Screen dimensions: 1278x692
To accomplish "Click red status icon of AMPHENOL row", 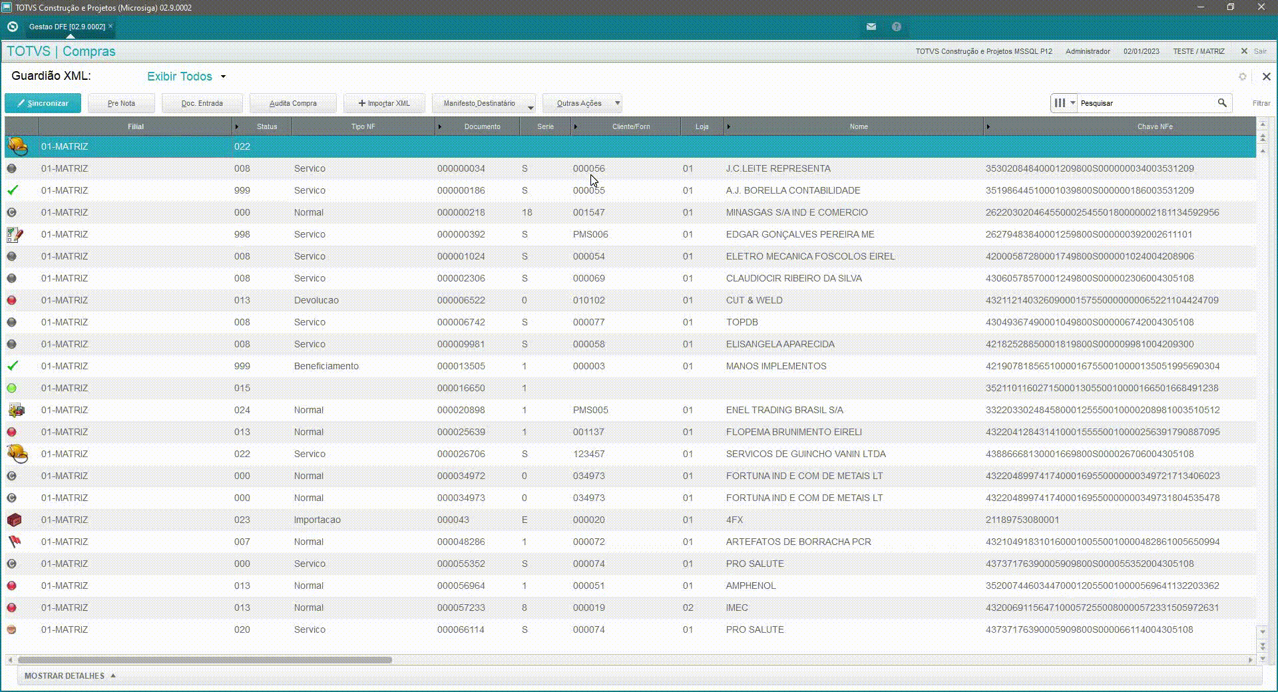I will click(11, 586).
